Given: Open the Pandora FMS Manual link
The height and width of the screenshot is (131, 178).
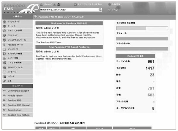Looking at the screenshot, I should pyautogui.click(x=19, y=105).
